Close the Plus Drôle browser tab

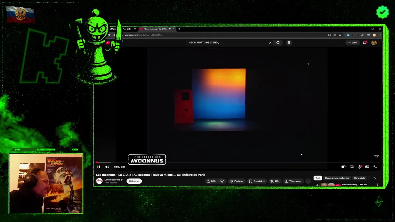pos(135,29)
